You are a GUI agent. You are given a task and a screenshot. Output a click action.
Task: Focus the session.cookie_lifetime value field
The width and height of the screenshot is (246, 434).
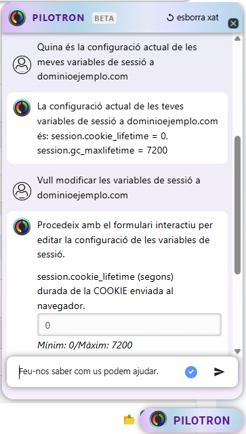point(129,325)
